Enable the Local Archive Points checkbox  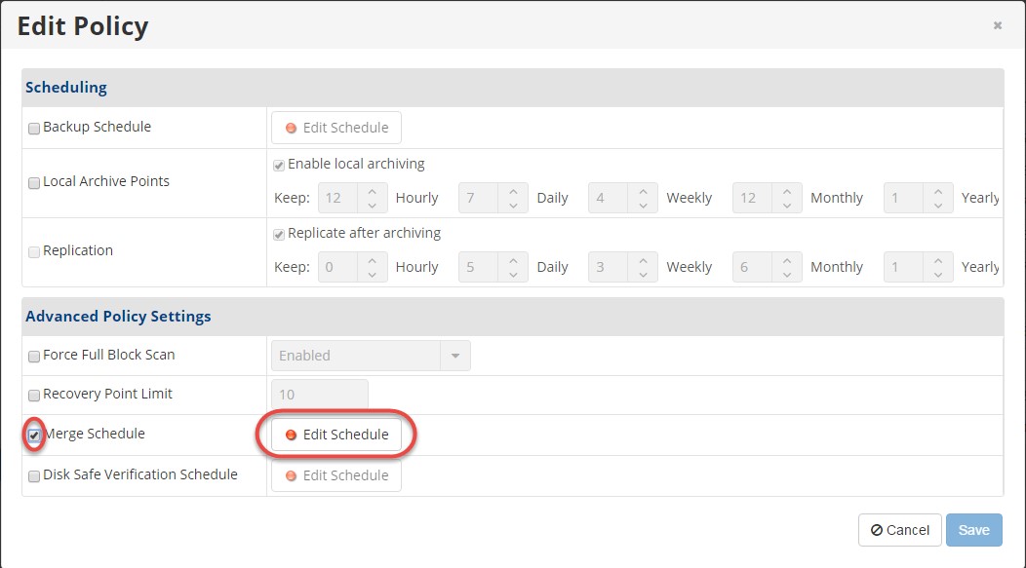coord(34,184)
